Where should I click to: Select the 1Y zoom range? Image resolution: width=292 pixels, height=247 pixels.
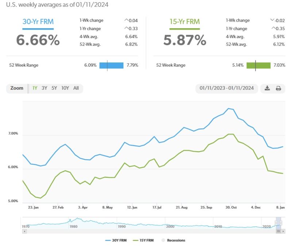35,88
